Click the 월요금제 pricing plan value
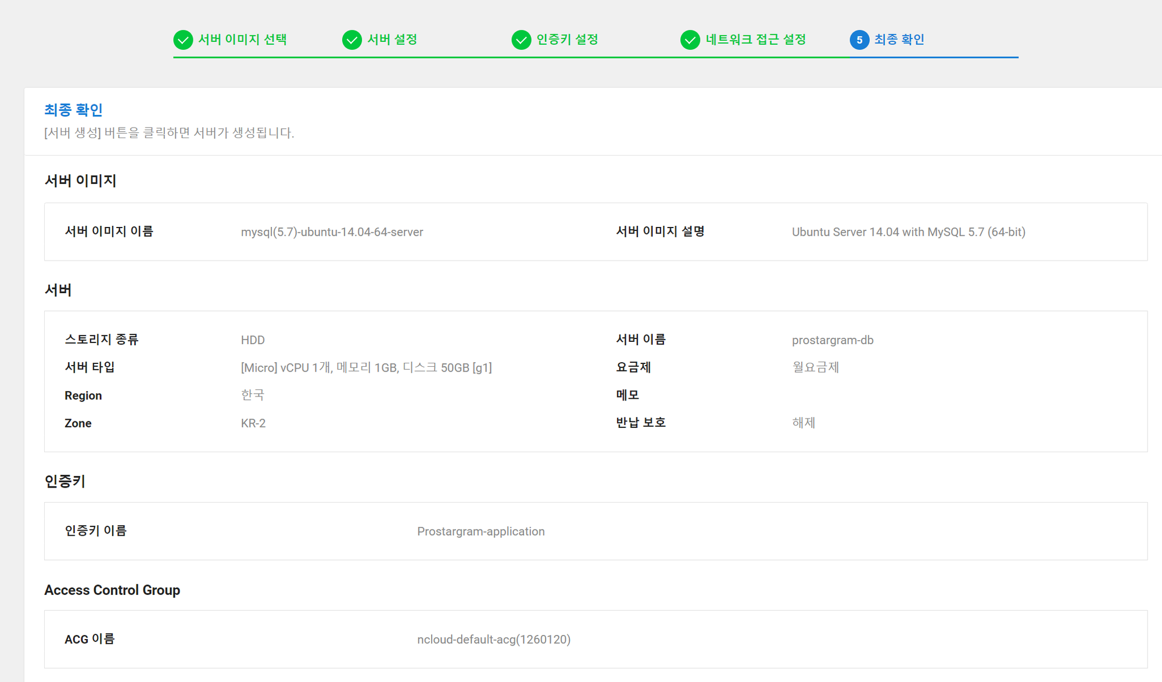 (x=815, y=367)
